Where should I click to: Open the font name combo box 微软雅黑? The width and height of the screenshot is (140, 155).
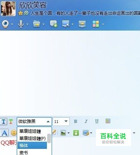[x=34, y=122]
